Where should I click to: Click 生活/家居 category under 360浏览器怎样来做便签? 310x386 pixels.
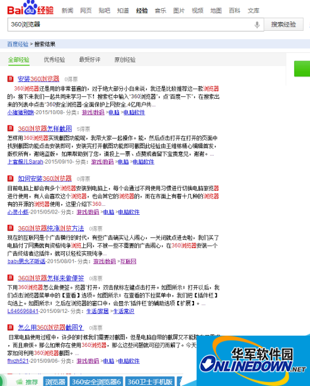[x=98, y=311]
